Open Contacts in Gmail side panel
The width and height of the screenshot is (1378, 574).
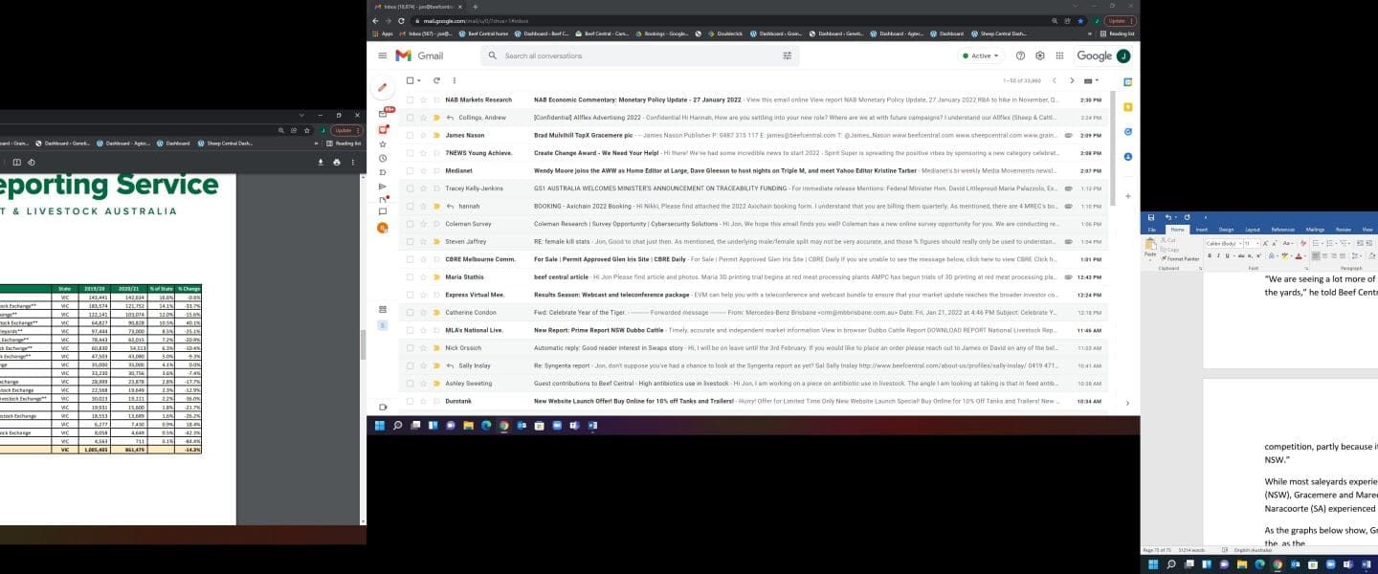[x=1128, y=156]
